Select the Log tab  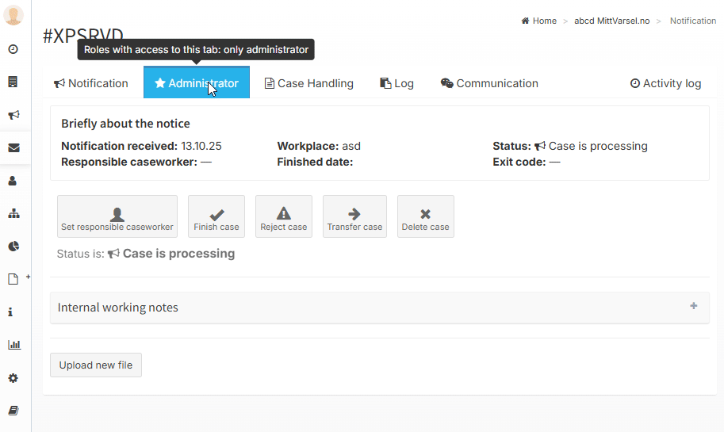[x=396, y=83]
